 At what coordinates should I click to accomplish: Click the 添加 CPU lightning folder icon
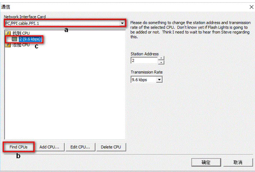[x=8, y=45]
